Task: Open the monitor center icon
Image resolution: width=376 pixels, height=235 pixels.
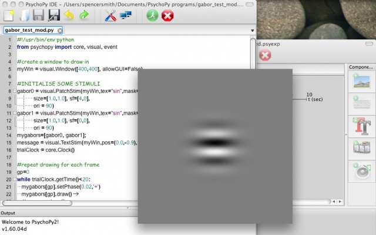Action: (x=126, y=16)
